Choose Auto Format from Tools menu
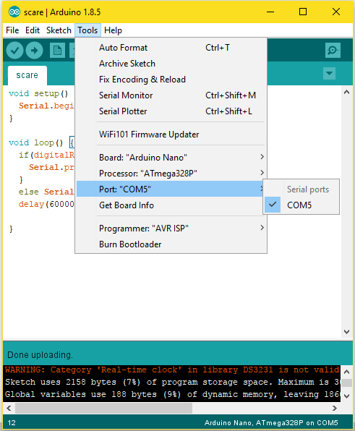Viewport: 355px width, 431px height. point(171,48)
